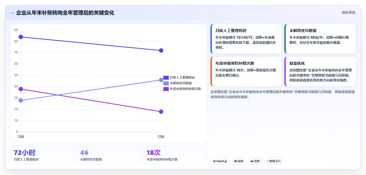Viewport: 366px width, 175px height.
Task: Click y-axis label 90
Action: [16, 30]
